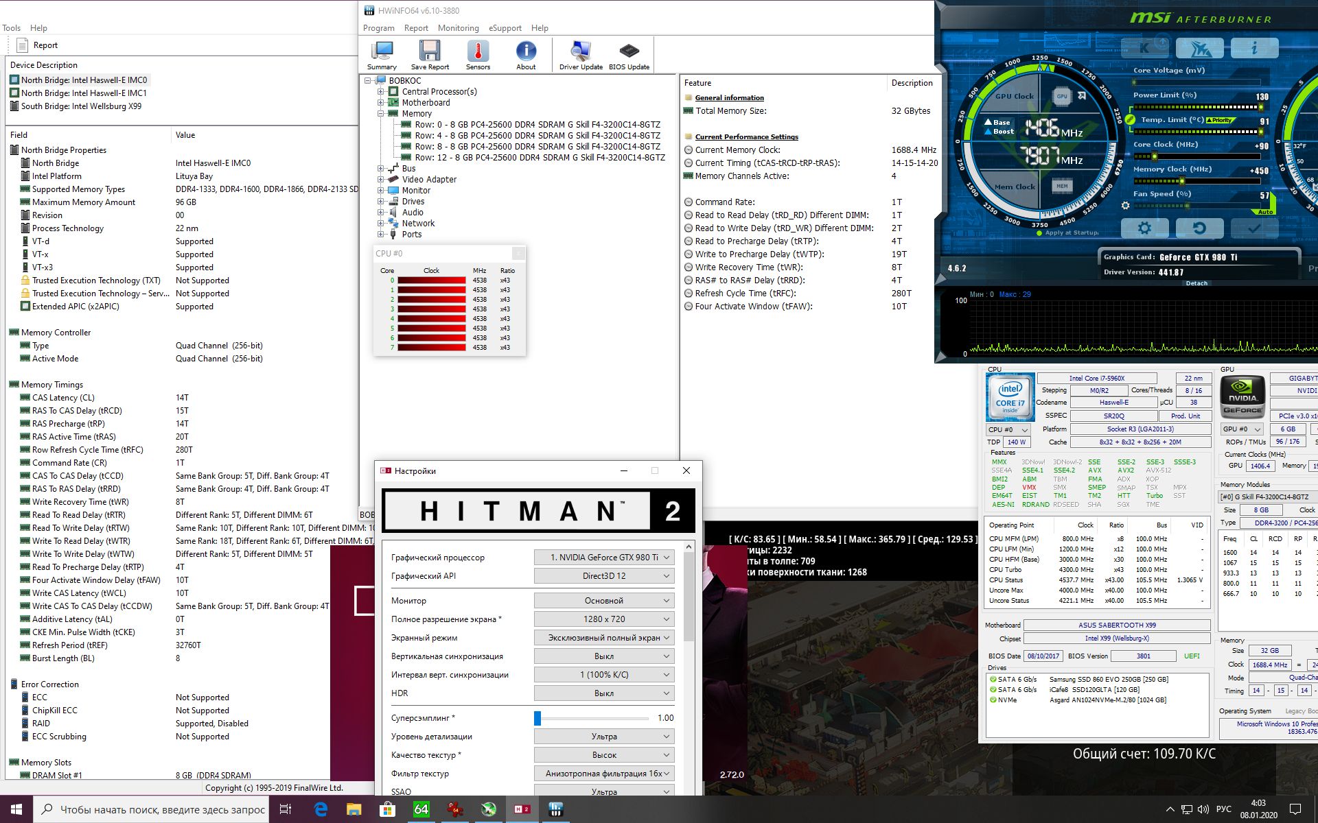Click the Afterburner Kombustor K button
Image resolution: width=1318 pixels, height=823 pixels.
click(1144, 48)
